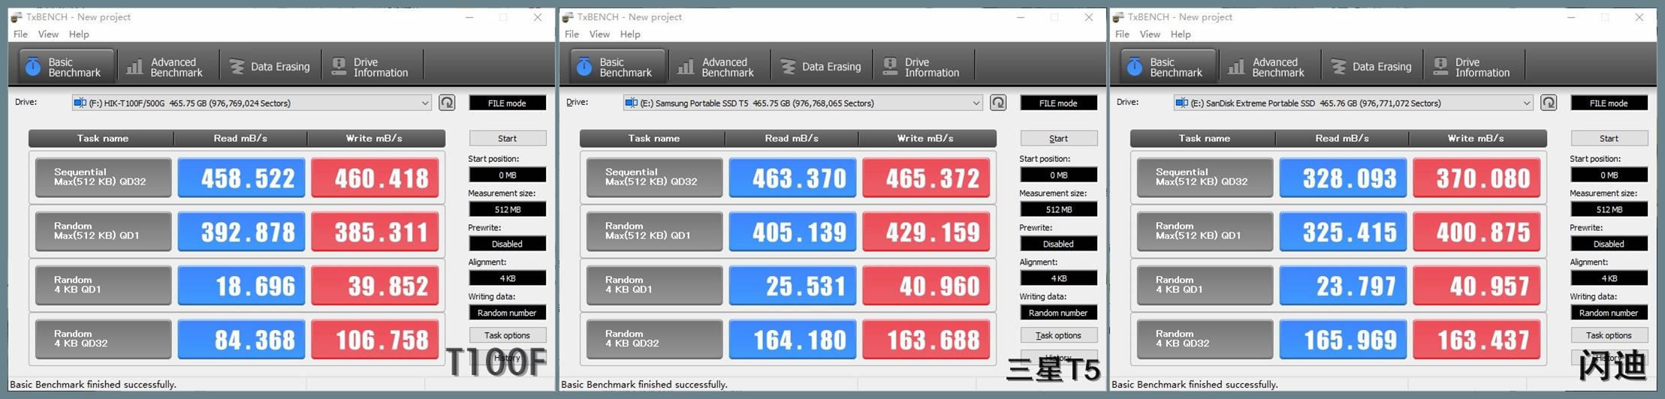Open Task options in the HIK-T100F window
Screen dimensions: 1665x399
coord(507,335)
